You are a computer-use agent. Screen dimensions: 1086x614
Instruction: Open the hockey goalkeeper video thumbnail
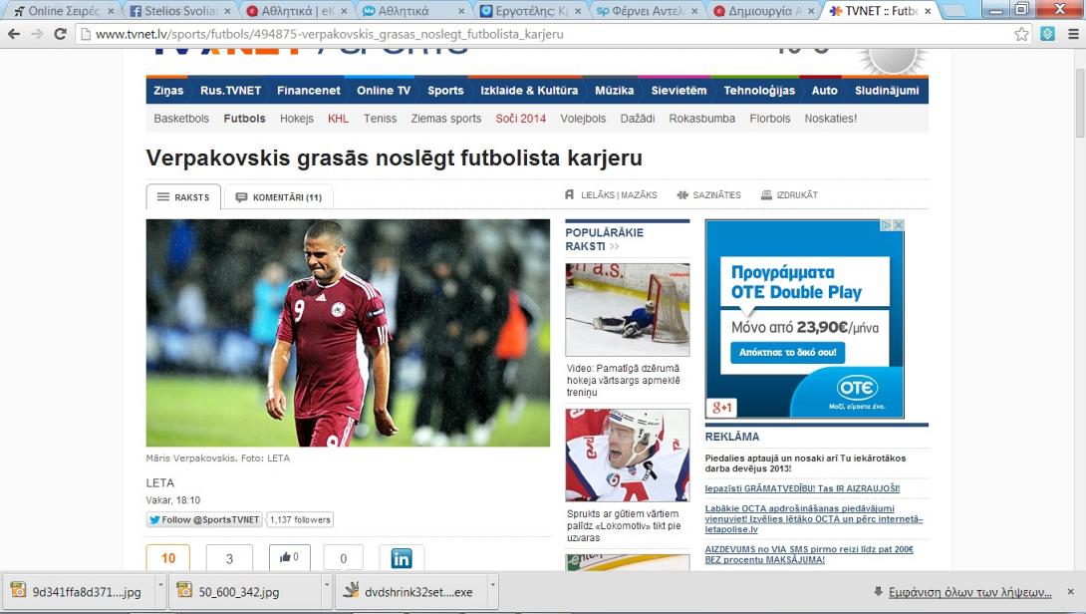click(627, 310)
